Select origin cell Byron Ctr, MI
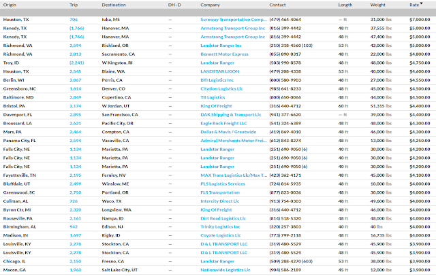This screenshot has width=436, height=276. coord(17,210)
